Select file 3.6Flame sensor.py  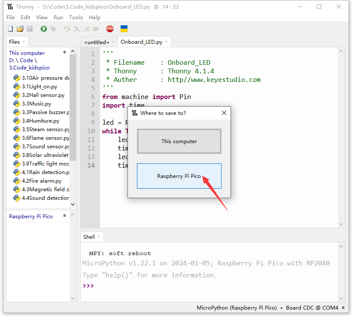46,138
